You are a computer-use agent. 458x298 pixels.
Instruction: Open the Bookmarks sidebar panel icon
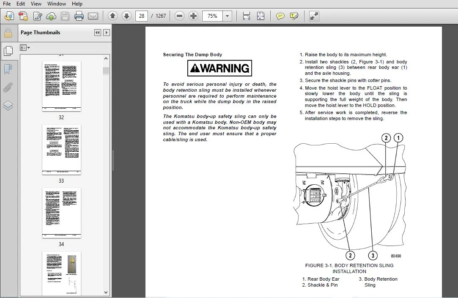[x=8, y=69]
